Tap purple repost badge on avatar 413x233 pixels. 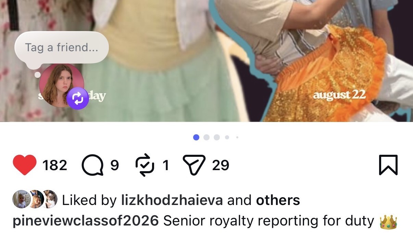(78, 98)
